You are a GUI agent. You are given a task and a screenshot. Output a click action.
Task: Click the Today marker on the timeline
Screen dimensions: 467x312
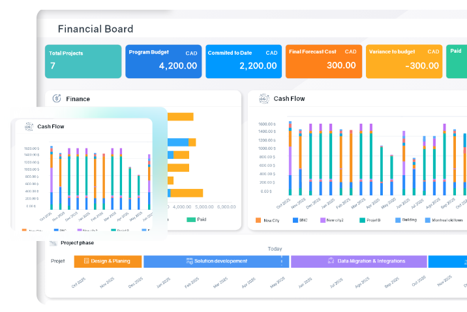pos(275,249)
